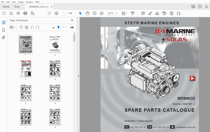
Task: Close the Page Thumbnails panel
Action: point(72,20)
